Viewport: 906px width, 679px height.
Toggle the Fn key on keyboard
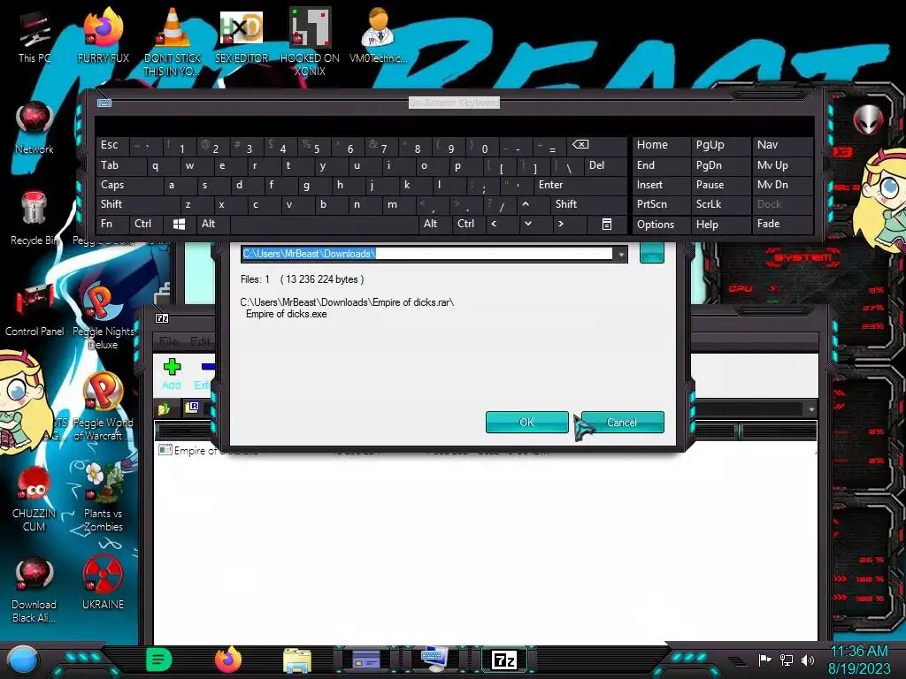pyautogui.click(x=112, y=224)
